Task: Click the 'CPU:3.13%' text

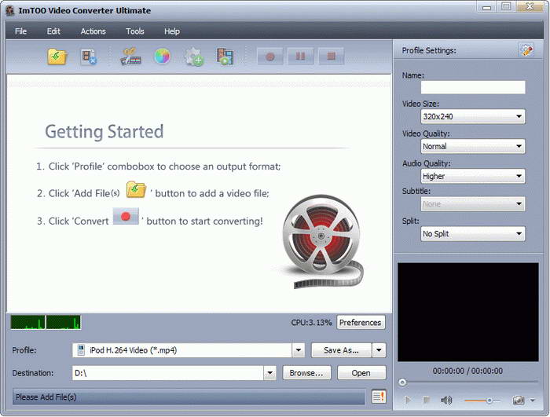Action: [311, 322]
